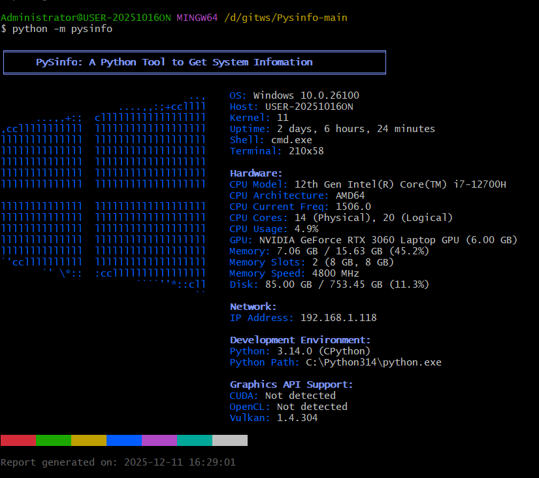Click the OpenCL: Not detected line
This screenshot has height=478, width=539.
288,407
